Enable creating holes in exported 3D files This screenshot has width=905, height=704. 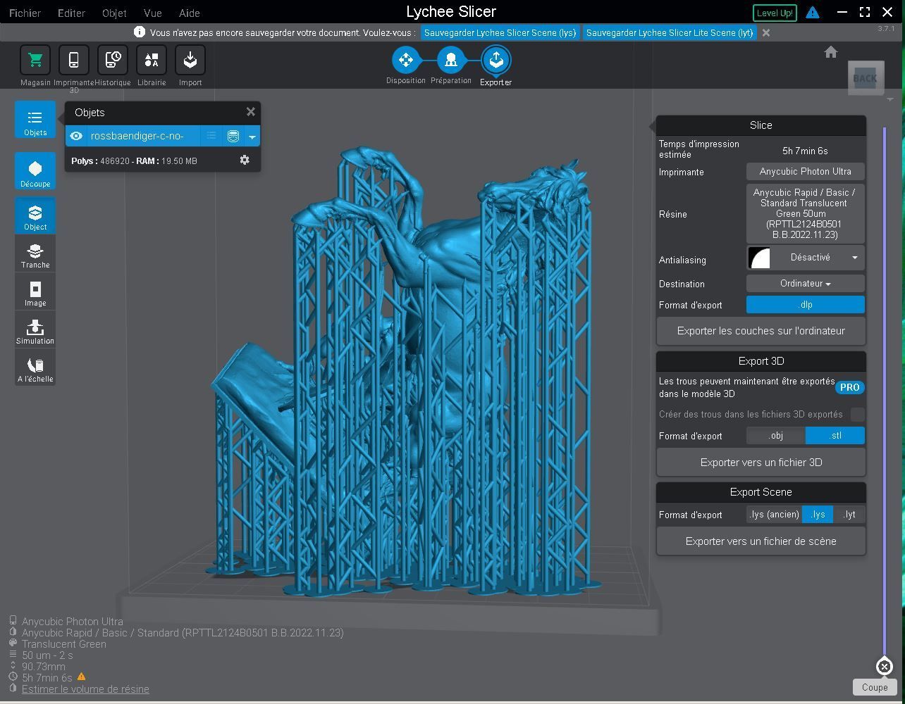(x=857, y=415)
